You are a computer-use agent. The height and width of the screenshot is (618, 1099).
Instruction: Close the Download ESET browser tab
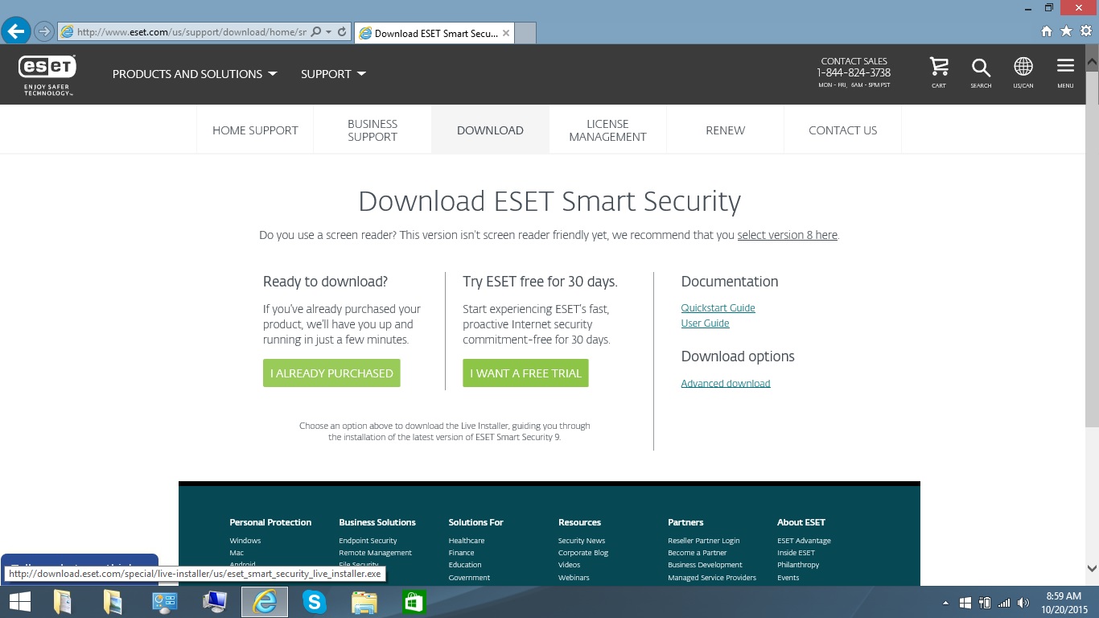tap(506, 33)
